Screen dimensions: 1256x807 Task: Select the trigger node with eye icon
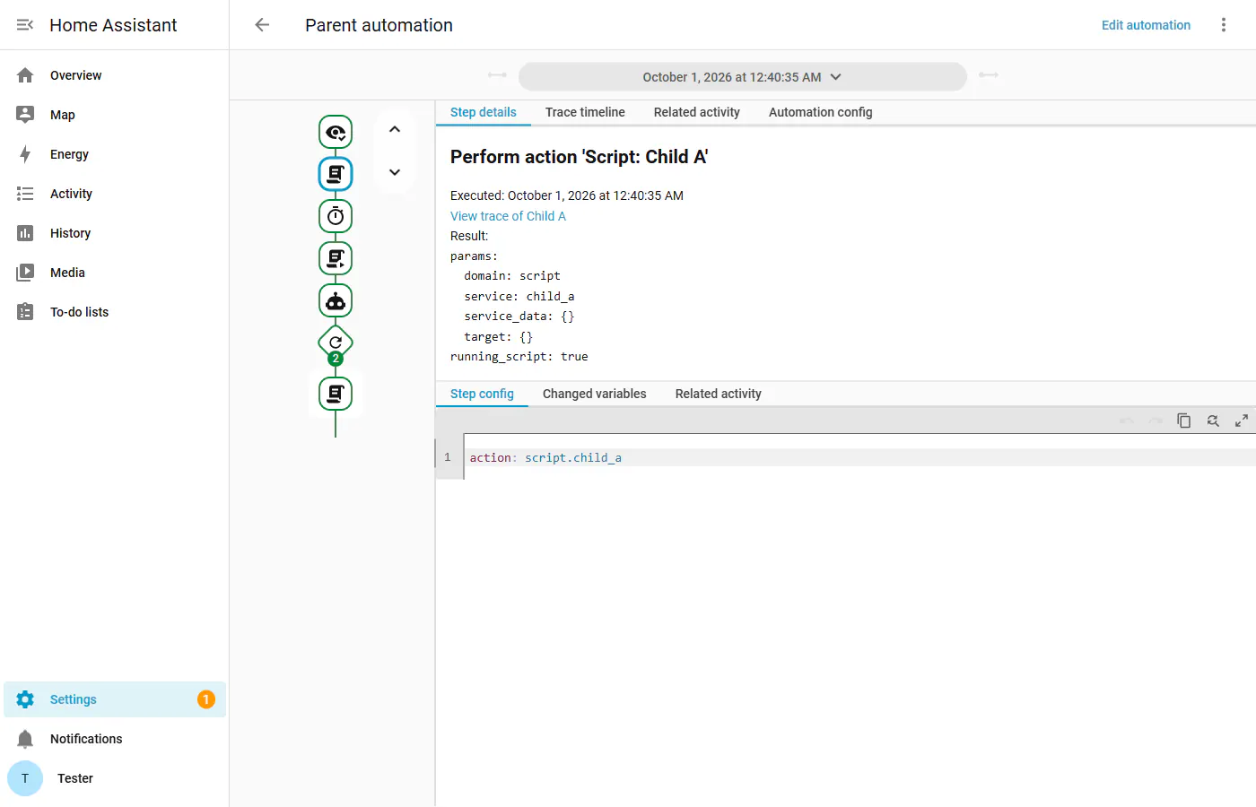[336, 133]
